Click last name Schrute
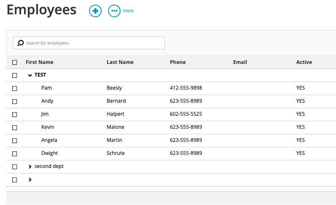Screen dimensions: 336x205 click(x=116, y=153)
